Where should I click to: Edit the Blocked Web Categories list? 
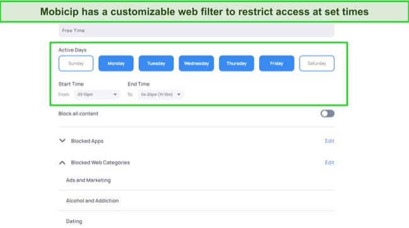[330, 163]
